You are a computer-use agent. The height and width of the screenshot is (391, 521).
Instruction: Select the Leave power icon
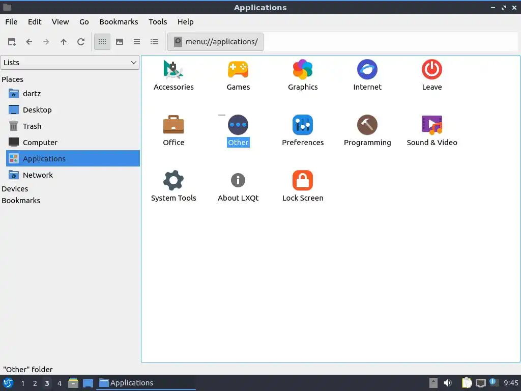[x=431, y=70]
